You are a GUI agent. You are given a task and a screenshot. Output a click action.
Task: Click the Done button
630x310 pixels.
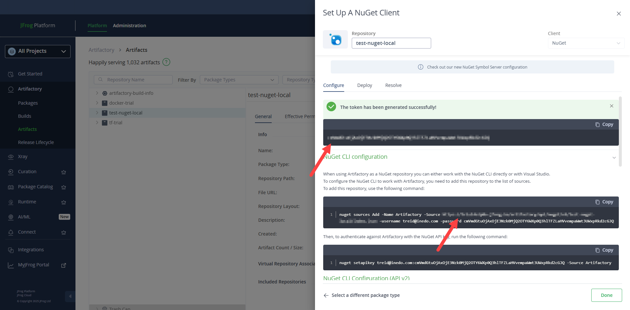[x=606, y=295]
